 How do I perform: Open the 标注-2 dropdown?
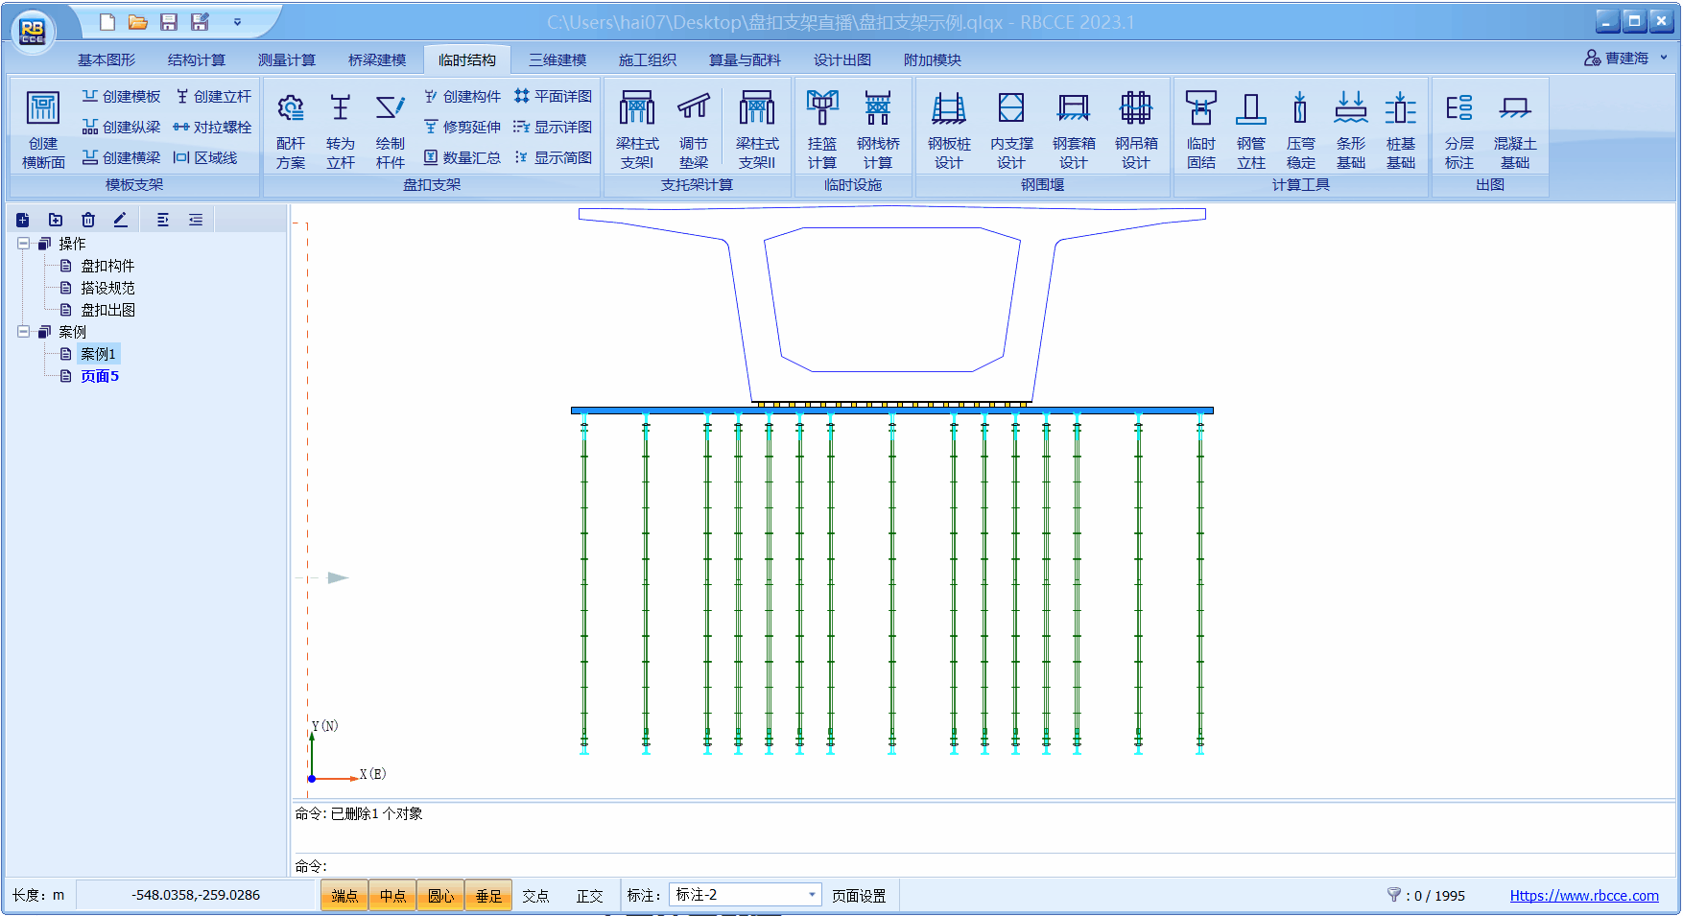click(x=812, y=895)
